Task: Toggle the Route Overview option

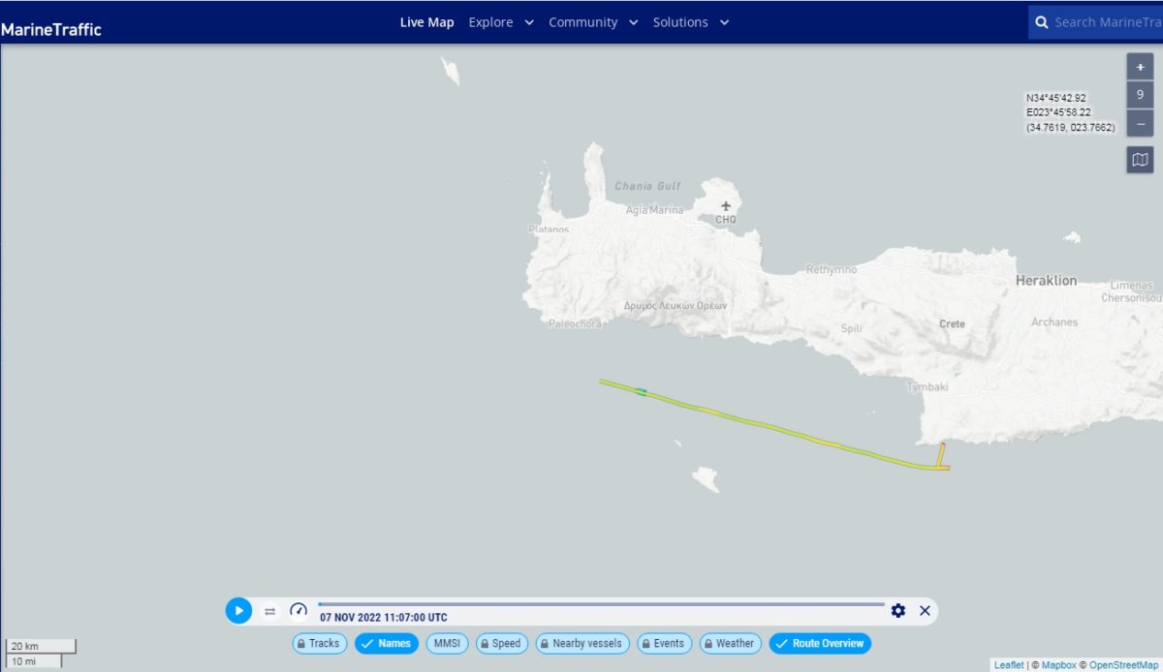Action: pyautogui.click(x=820, y=643)
